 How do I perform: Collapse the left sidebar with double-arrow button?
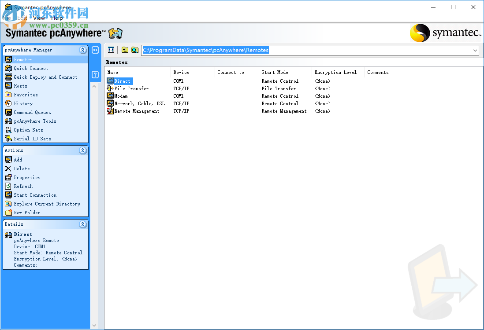point(95,50)
